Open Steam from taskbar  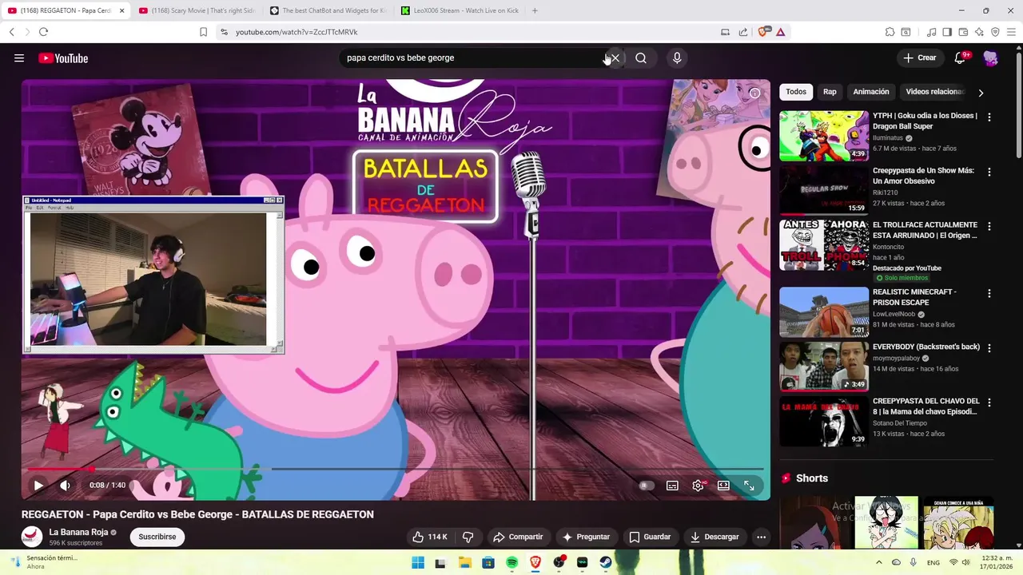[x=606, y=563]
